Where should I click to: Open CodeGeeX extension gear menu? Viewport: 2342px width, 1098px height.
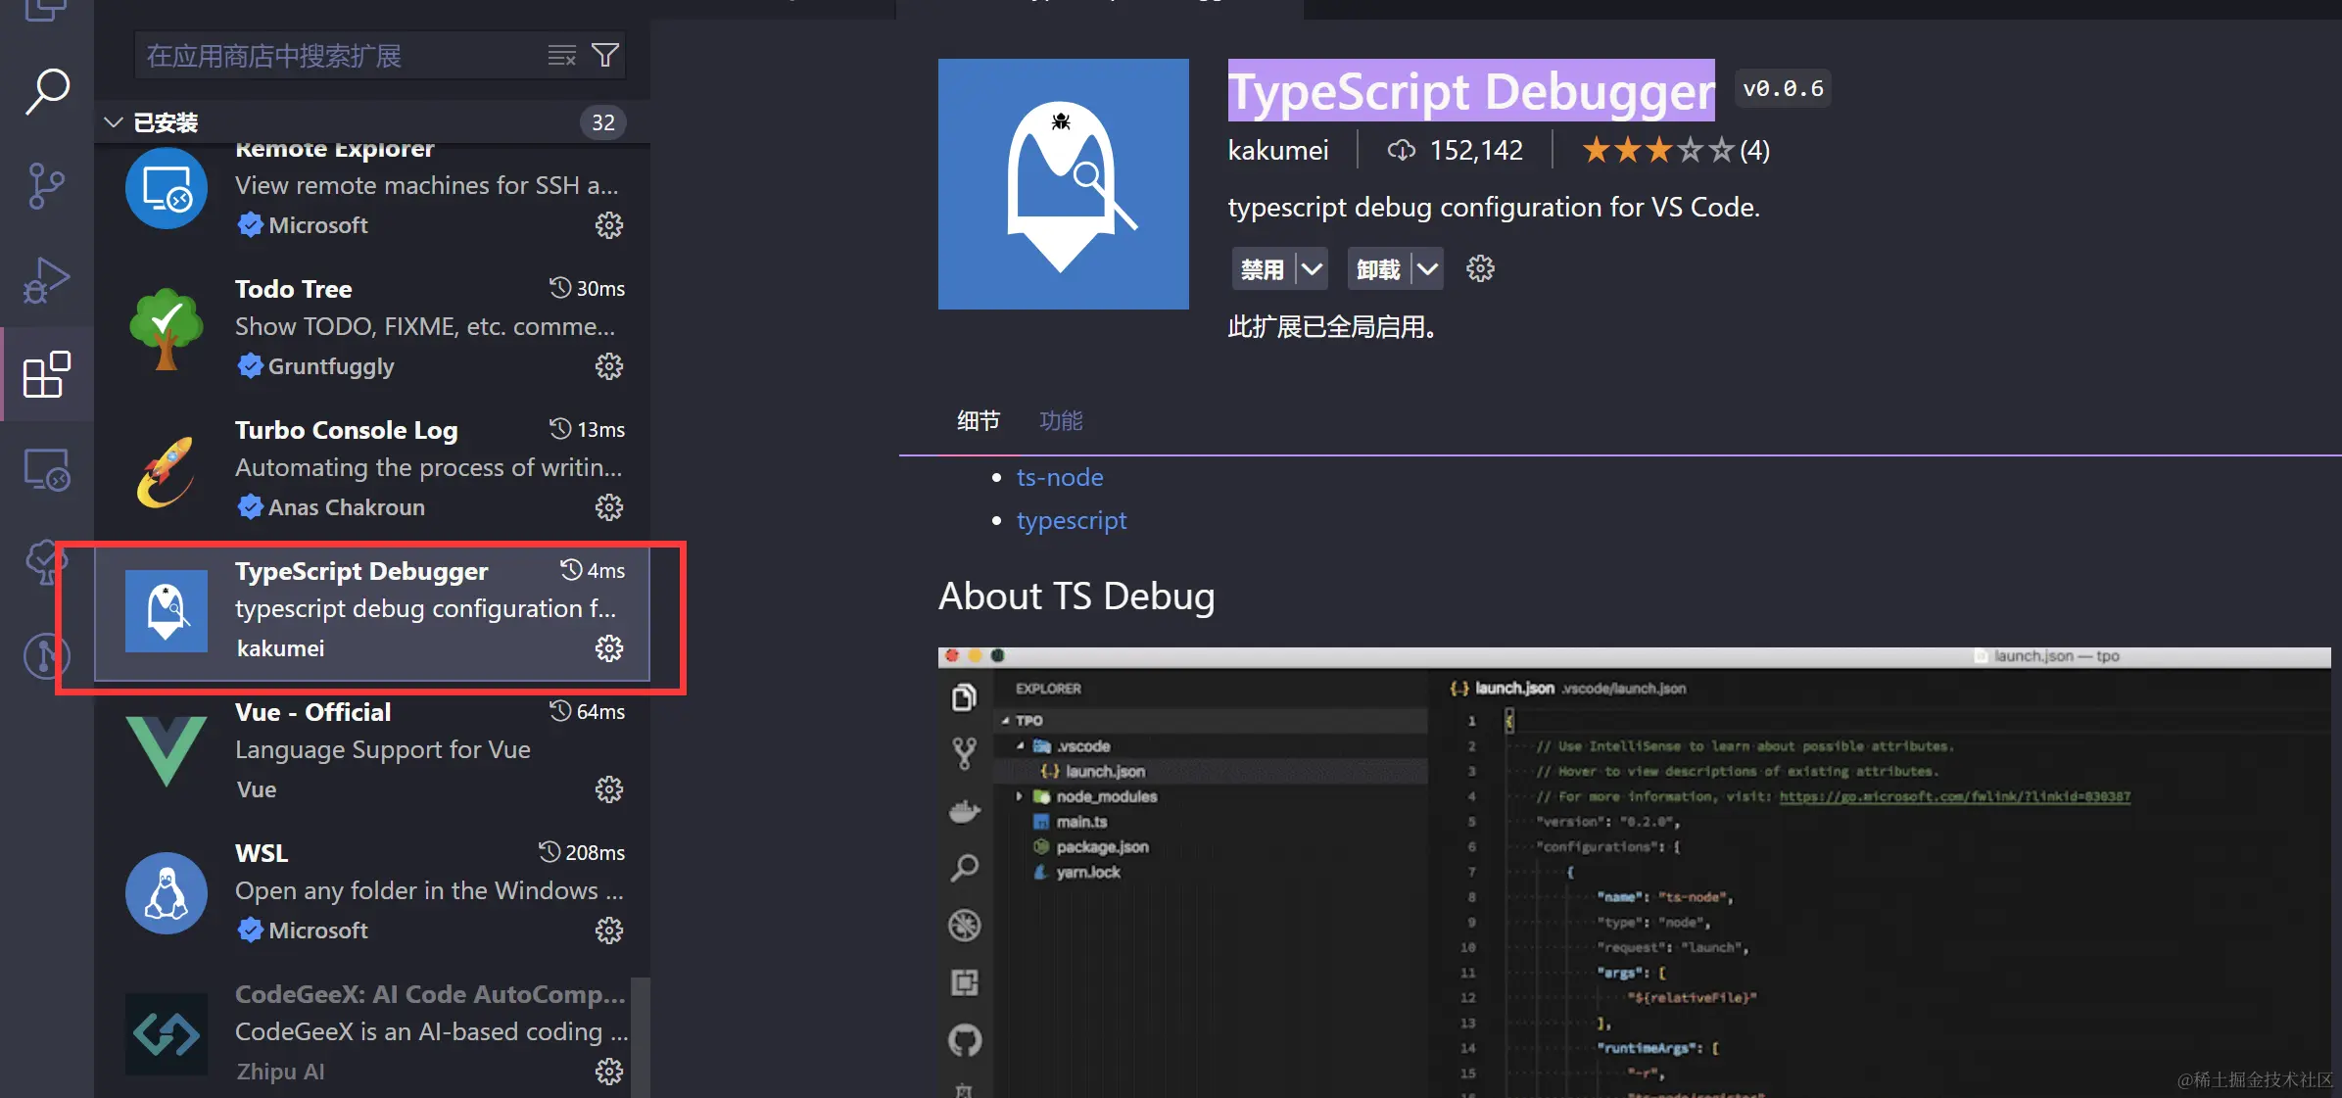[x=609, y=1072]
